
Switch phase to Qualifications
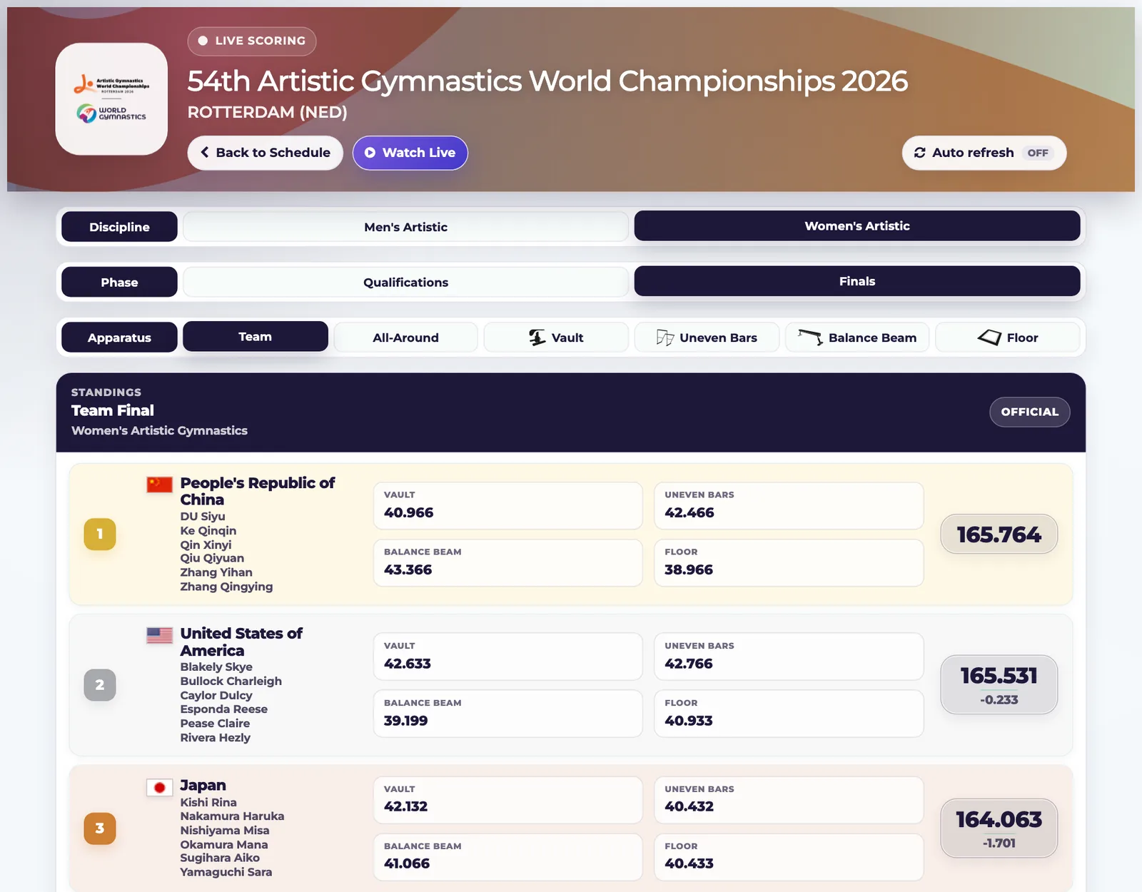(x=405, y=283)
